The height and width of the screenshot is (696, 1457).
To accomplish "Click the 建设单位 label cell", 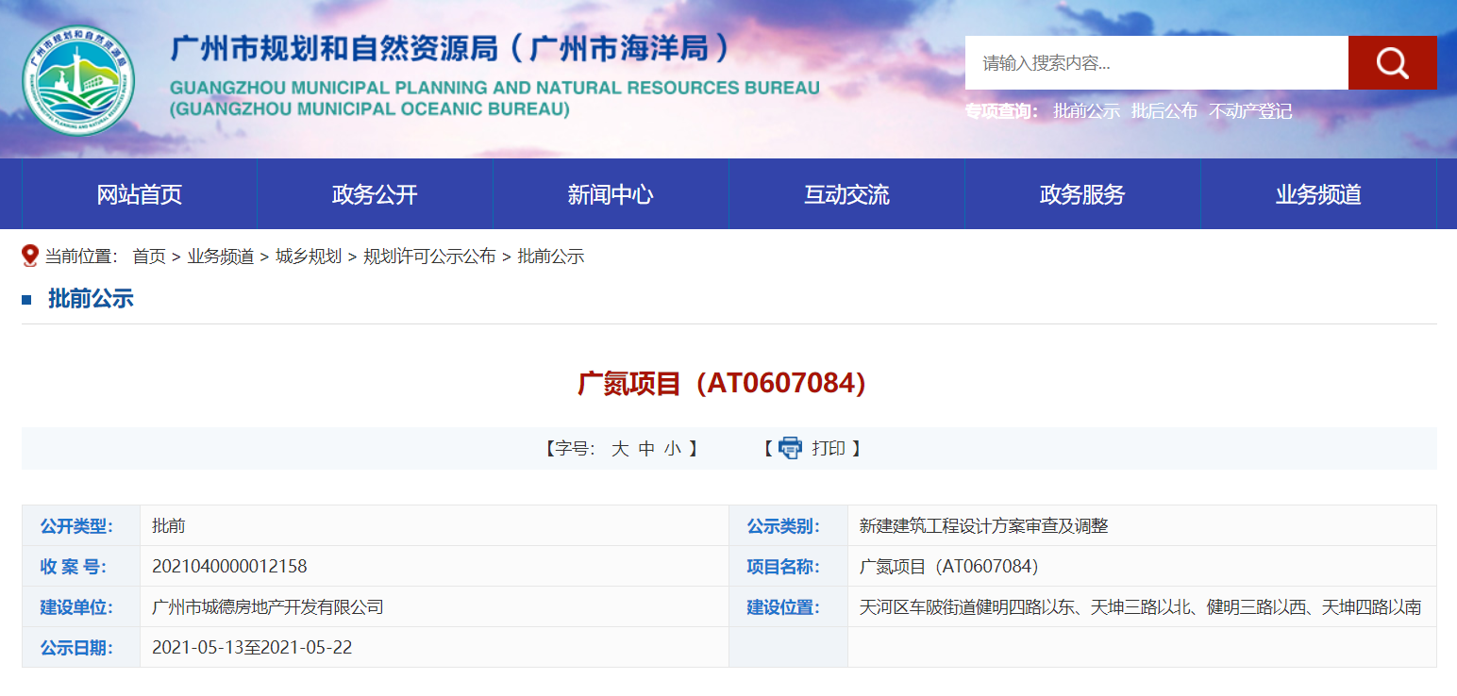I will 81,607.
